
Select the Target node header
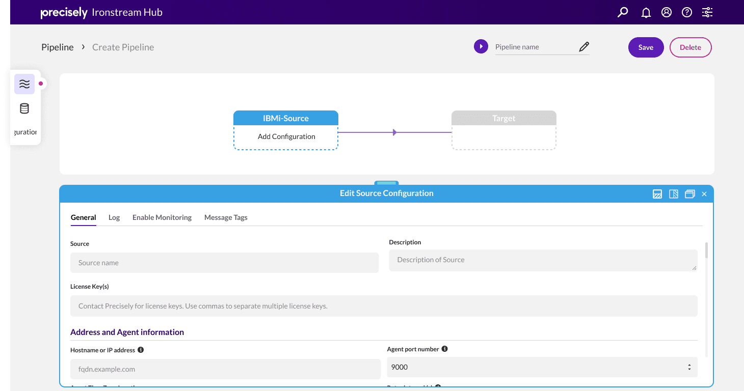pos(504,118)
